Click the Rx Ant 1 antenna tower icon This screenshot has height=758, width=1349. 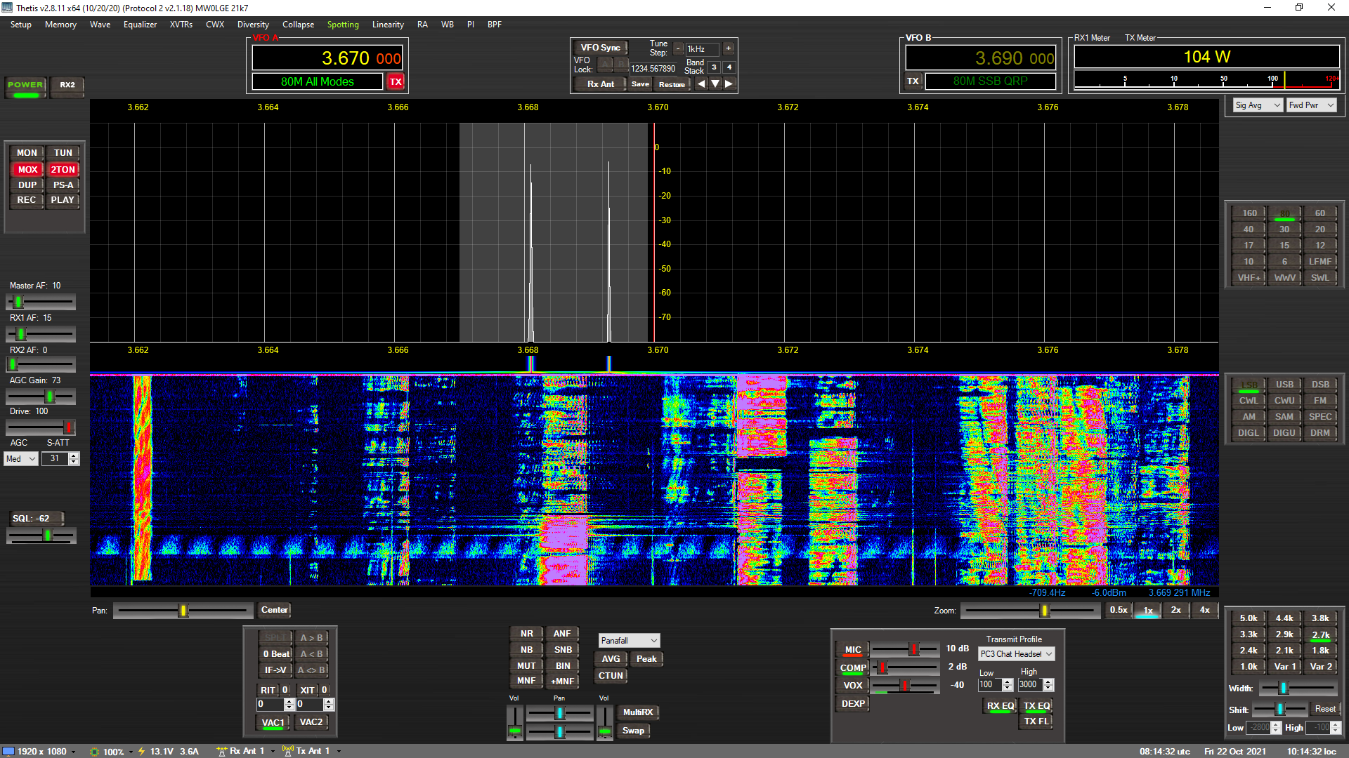222,751
